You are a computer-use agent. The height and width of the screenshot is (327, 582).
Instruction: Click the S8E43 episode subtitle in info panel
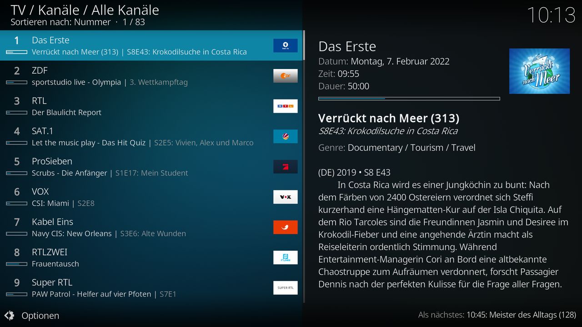(x=388, y=131)
